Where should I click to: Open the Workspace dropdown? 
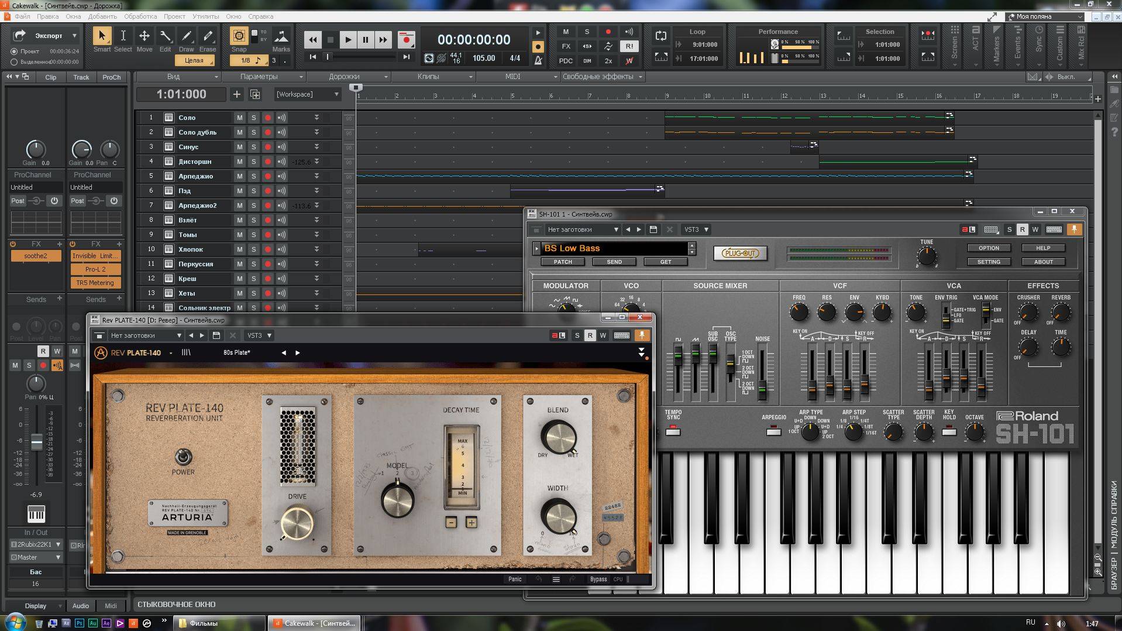307,94
